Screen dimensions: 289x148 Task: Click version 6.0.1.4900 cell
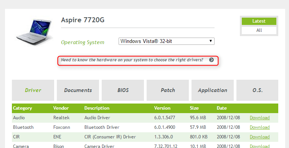click(x=165, y=127)
